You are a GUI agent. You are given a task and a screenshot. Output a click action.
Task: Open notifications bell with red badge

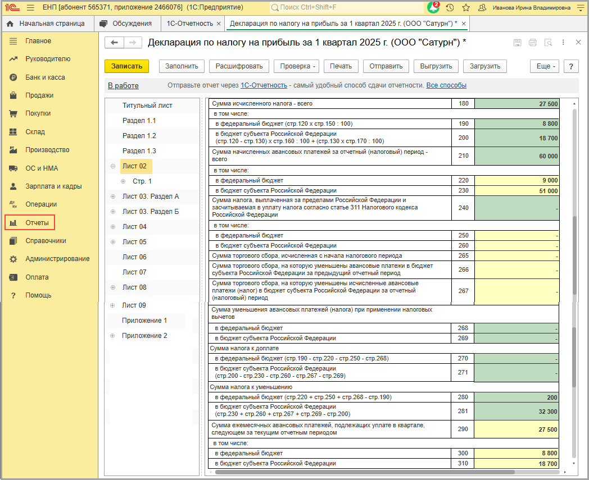(x=433, y=8)
